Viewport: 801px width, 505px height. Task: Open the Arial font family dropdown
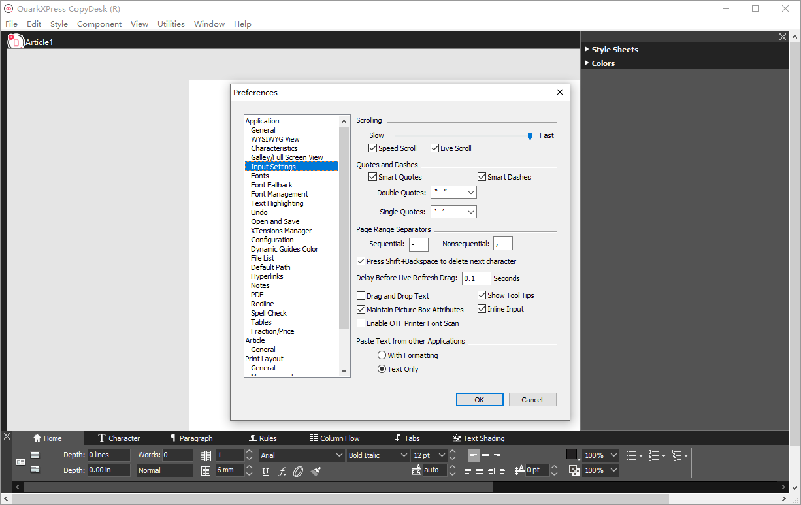click(x=301, y=455)
